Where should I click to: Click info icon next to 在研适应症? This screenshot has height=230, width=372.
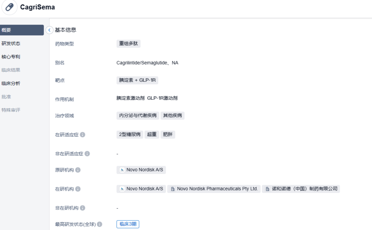click(83, 135)
